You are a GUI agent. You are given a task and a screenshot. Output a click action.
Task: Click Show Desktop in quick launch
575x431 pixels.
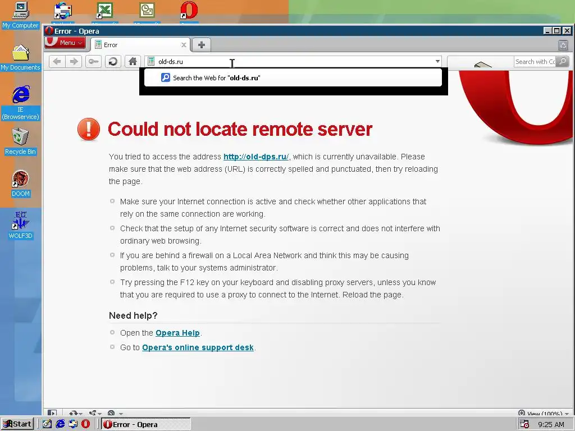pos(47,424)
